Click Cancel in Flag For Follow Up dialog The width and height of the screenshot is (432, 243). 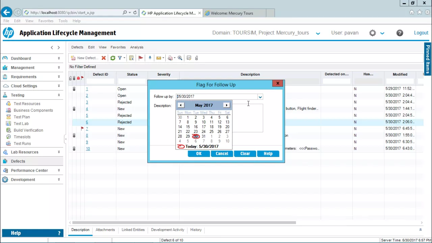(222, 154)
